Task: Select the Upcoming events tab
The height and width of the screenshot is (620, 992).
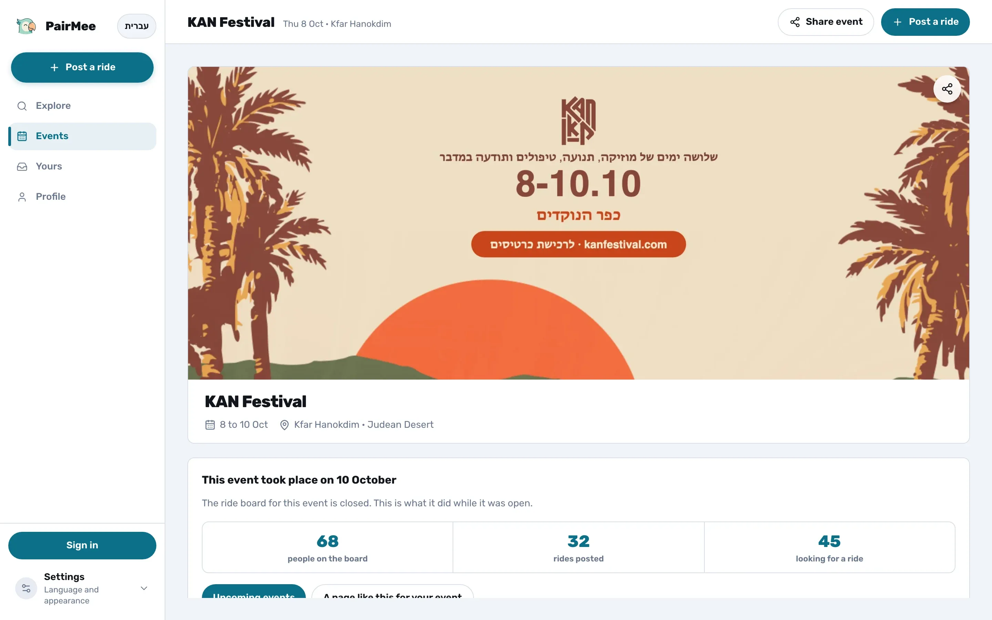Action: click(254, 591)
